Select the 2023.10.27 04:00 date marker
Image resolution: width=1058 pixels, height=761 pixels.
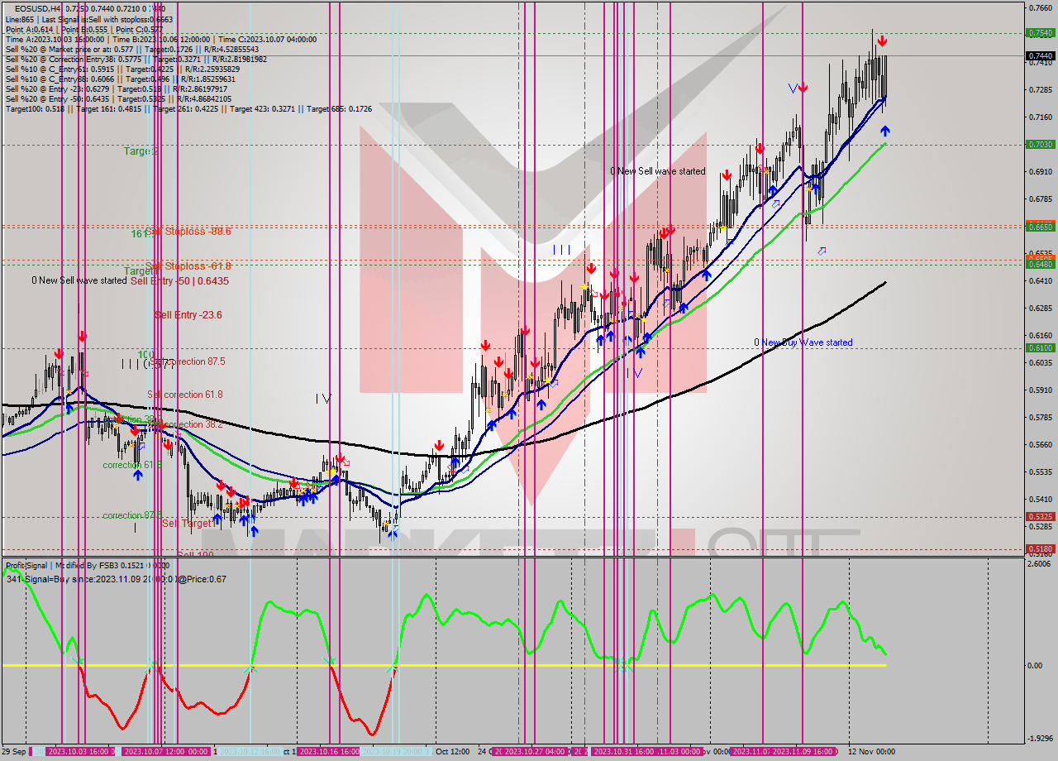point(535,751)
